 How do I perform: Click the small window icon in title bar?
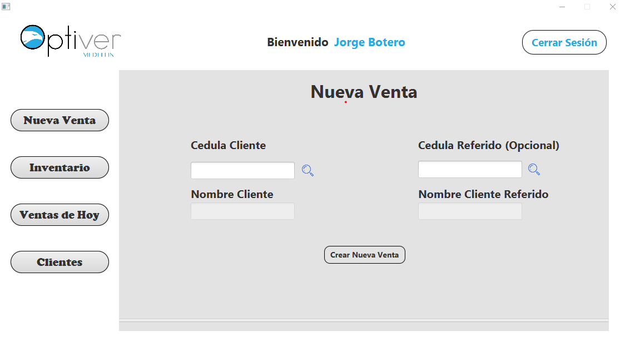(6, 6)
